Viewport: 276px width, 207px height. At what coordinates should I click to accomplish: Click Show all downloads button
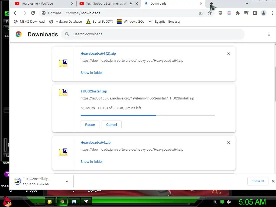[258, 181]
